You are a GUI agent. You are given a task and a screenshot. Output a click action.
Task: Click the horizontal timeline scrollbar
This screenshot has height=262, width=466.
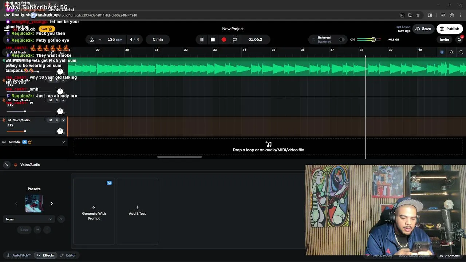(179, 157)
